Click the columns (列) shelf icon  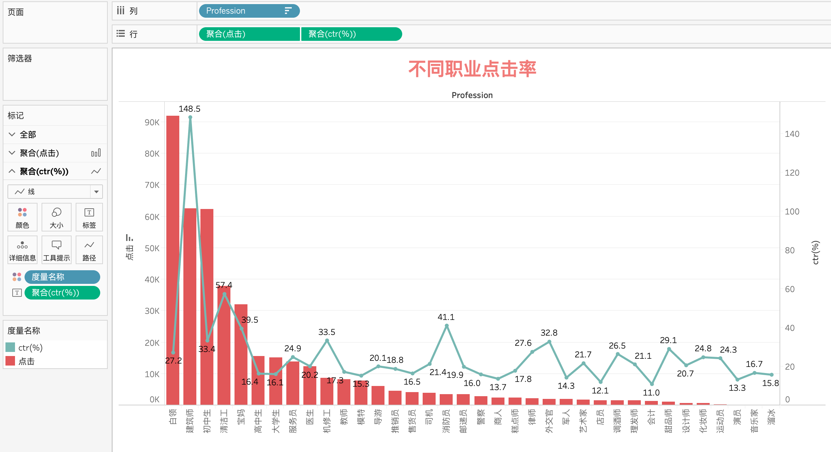click(x=121, y=11)
